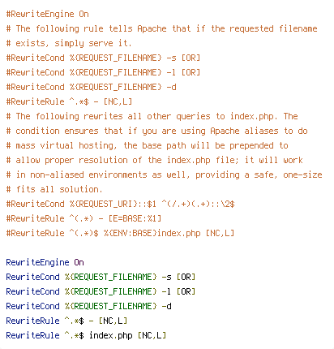Click '%{ENV:BASE}index.php' in commented rule

152,233
